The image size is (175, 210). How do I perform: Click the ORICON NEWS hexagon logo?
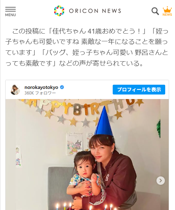click(59, 11)
